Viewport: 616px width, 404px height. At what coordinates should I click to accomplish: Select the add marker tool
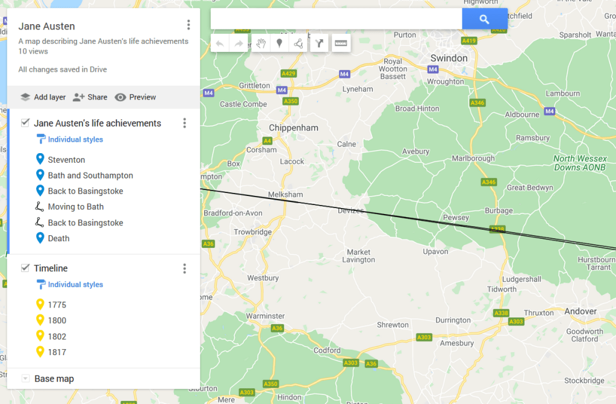tap(279, 43)
